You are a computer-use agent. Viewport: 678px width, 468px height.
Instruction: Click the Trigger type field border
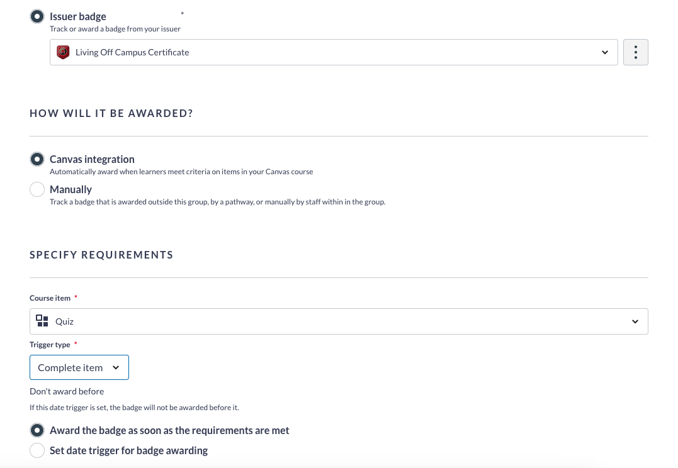79,356
